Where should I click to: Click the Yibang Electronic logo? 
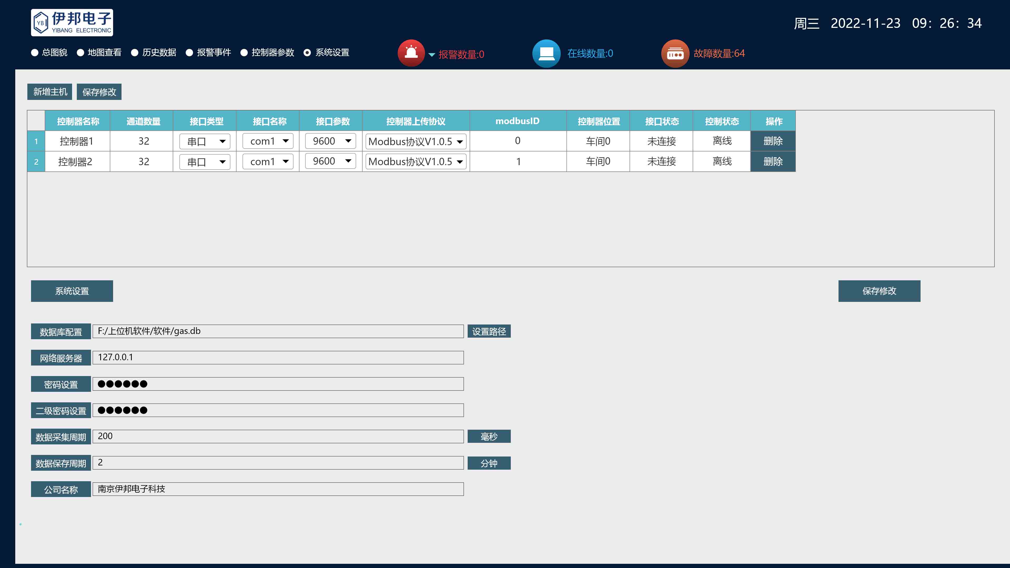pyautogui.click(x=72, y=23)
